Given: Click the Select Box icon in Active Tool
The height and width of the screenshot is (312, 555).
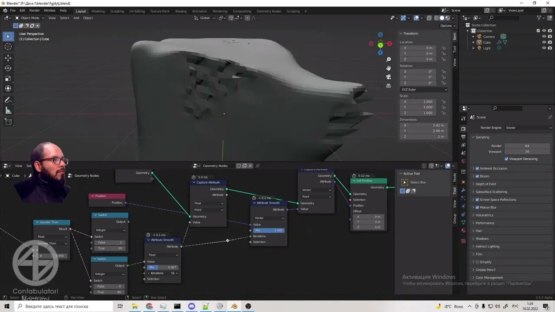Looking at the screenshot, I should (x=405, y=182).
